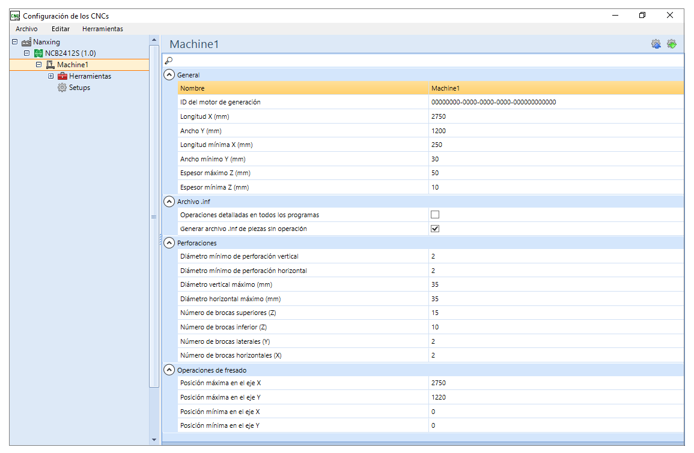Click the green gear icon at top right
The width and height of the screenshot is (694, 453).
[x=671, y=44]
